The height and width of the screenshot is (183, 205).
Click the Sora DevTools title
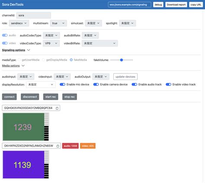13,4
